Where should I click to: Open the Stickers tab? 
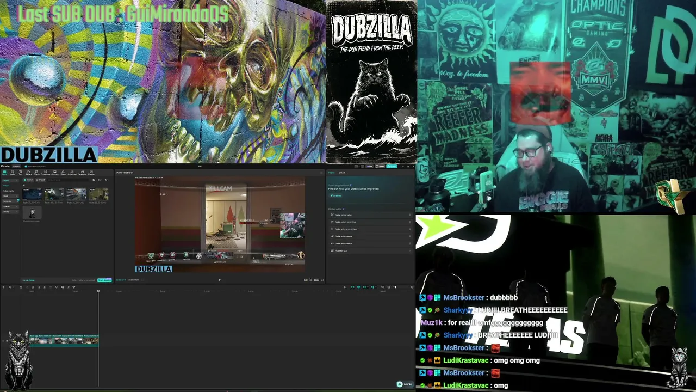point(28,173)
